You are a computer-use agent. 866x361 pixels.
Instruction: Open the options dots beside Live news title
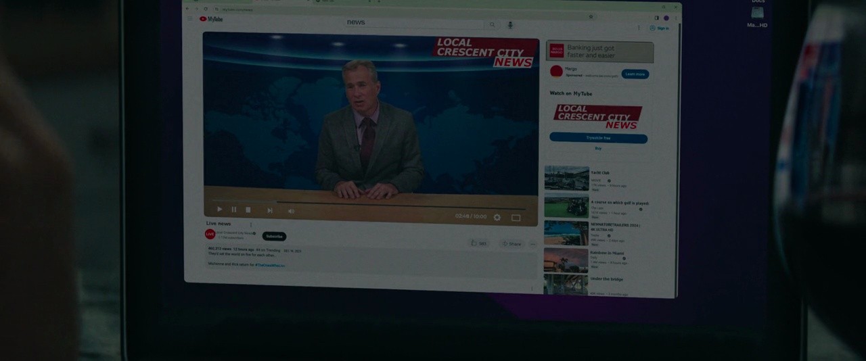(251, 224)
